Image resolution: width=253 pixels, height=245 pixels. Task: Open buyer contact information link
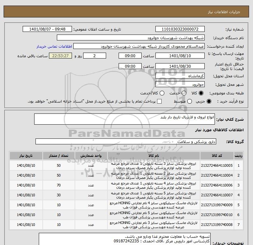point(54,46)
